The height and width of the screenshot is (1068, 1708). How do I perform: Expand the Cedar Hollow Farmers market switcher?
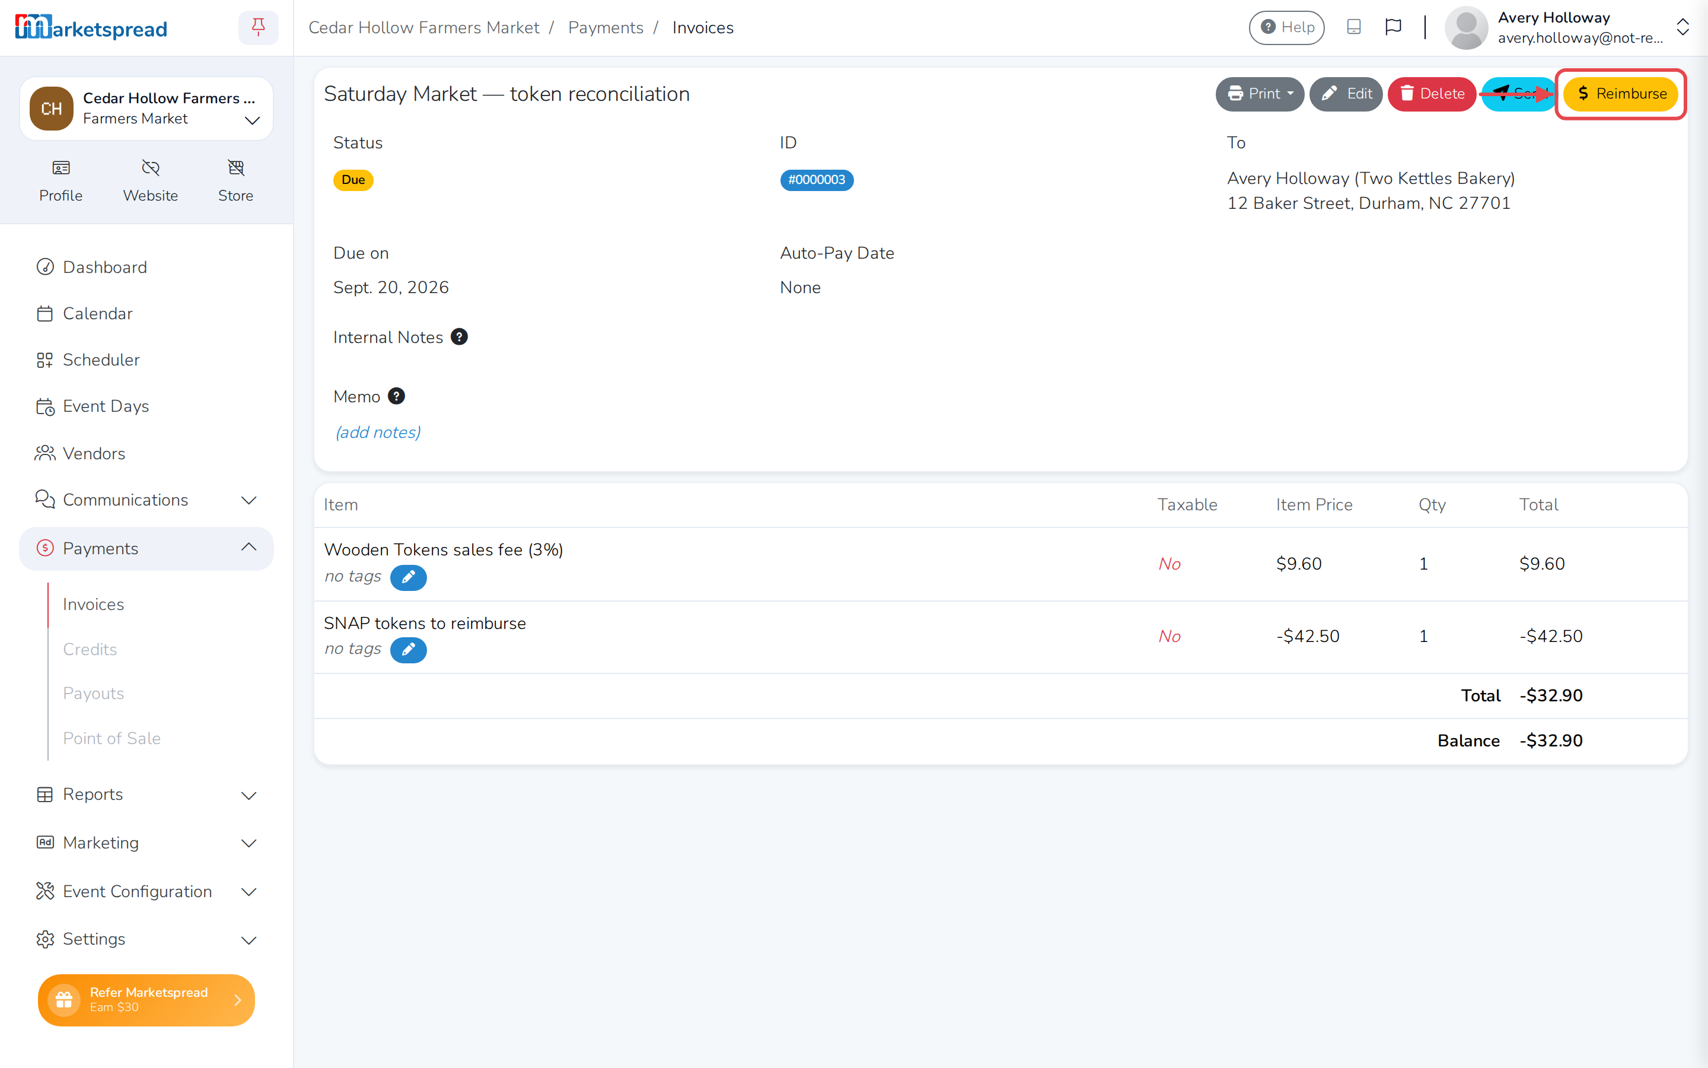[x=252, y=120]
